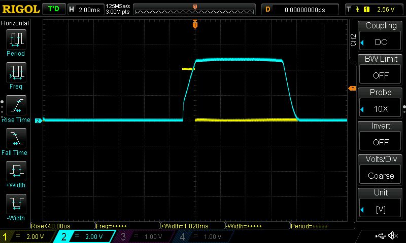Click the Horizontal menu heading
The image size is (406, 243).
pyautogui.click(x=15, y=23)
